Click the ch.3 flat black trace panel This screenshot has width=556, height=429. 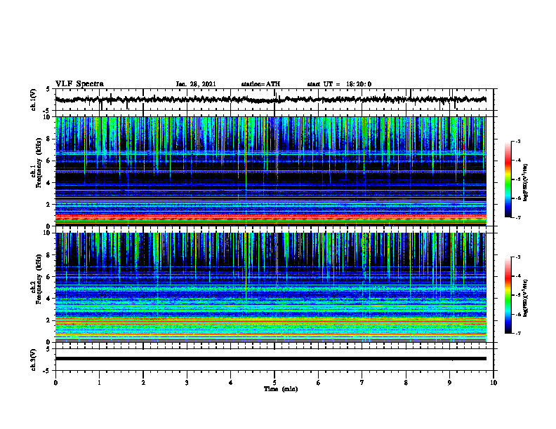(x=274, y=360)
